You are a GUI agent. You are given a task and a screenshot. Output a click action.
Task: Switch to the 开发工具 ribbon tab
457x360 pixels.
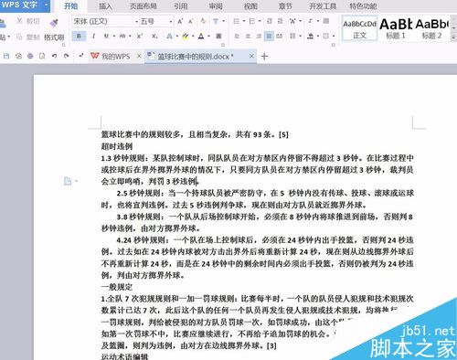click(x=323, y=6)
